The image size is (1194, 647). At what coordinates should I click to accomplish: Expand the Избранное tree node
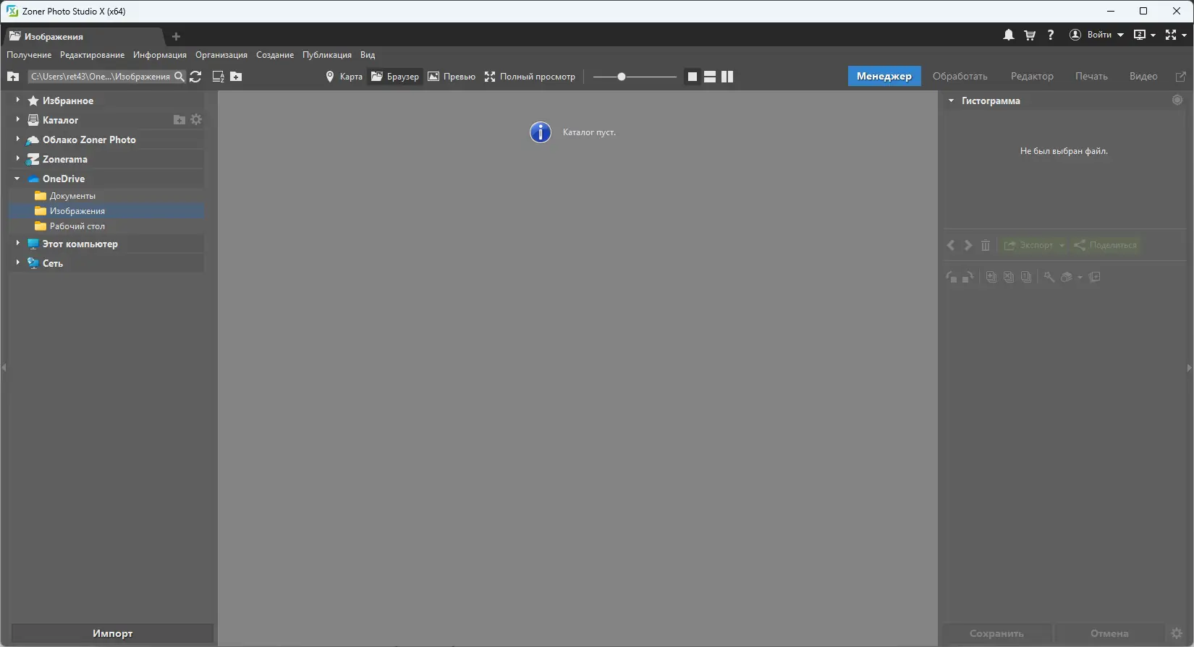click(x=17, y=100)
